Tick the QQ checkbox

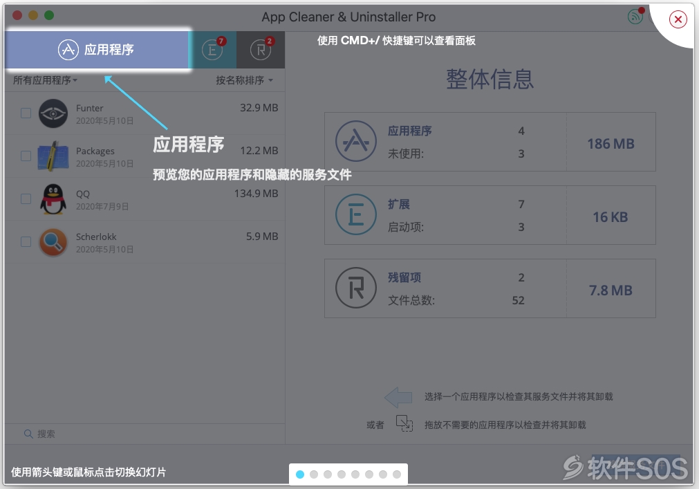click(26, 199)
